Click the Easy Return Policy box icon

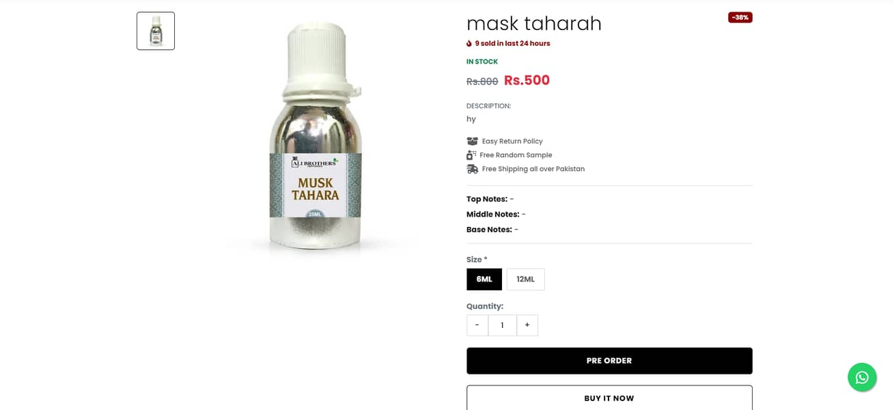click(x=472, y=141)
